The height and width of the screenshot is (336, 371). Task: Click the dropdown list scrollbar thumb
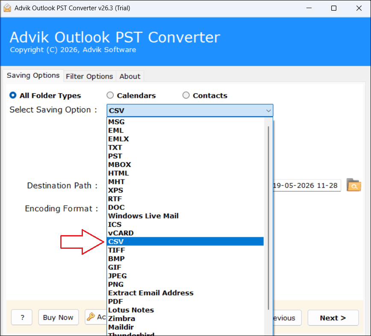(x=268, y=218)
